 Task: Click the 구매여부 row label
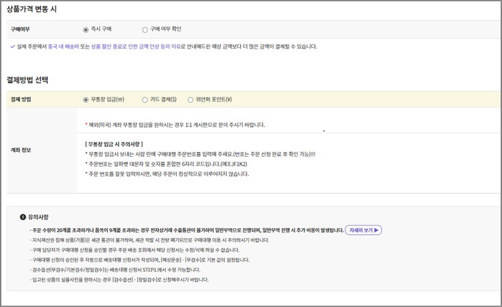20,29
